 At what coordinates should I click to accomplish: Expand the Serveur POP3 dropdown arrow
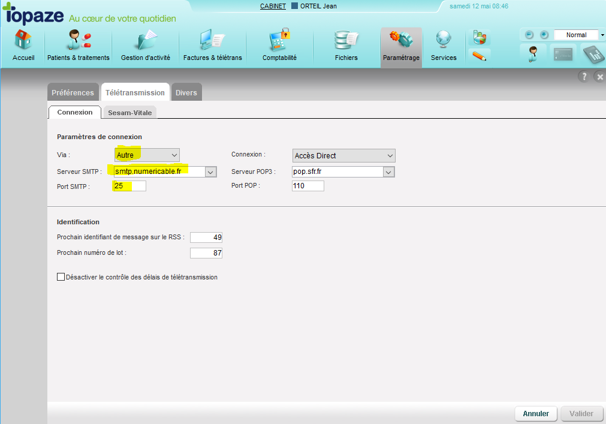(388, 172)
